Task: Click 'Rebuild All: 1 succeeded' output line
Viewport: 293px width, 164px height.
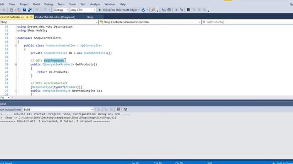Action: [55, 121]
